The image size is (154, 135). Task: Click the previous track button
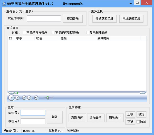pyautogui.click(x=24, y=98)
